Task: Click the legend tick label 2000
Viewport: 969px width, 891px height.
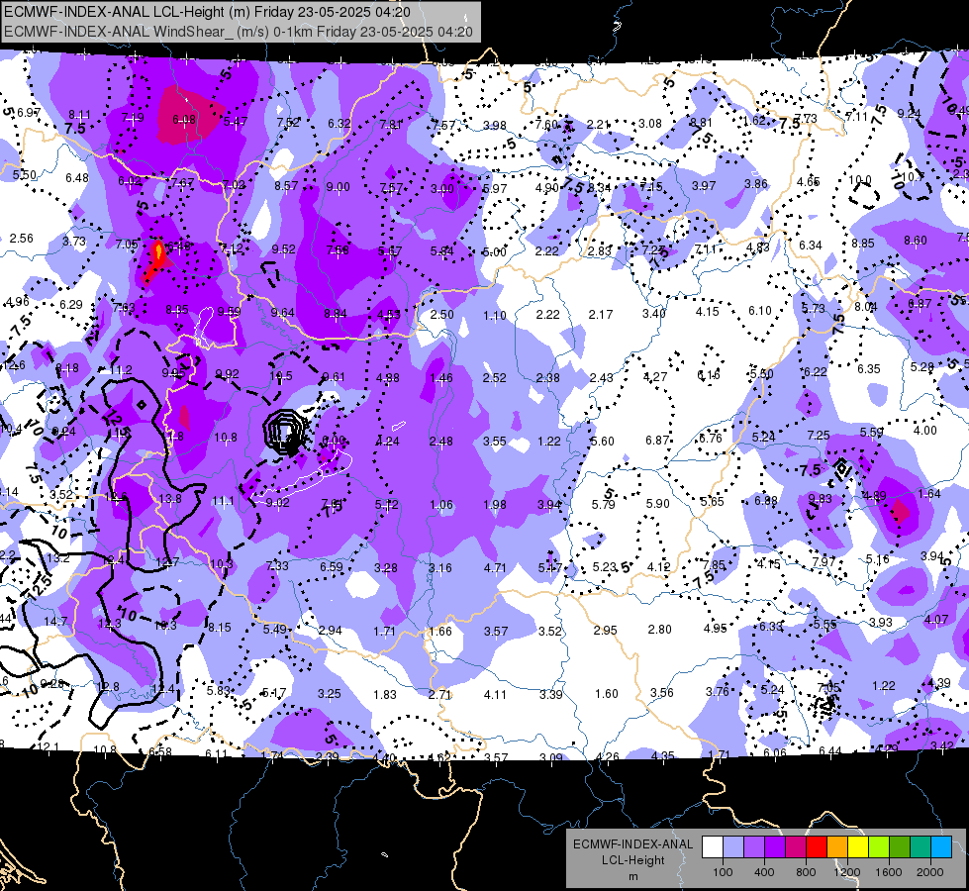Action: pyautogui.click(x=930, y=872)
